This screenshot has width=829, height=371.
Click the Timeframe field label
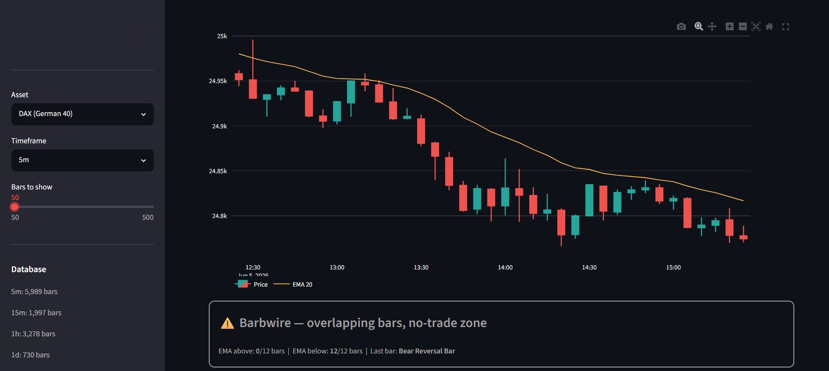point(29,141)
